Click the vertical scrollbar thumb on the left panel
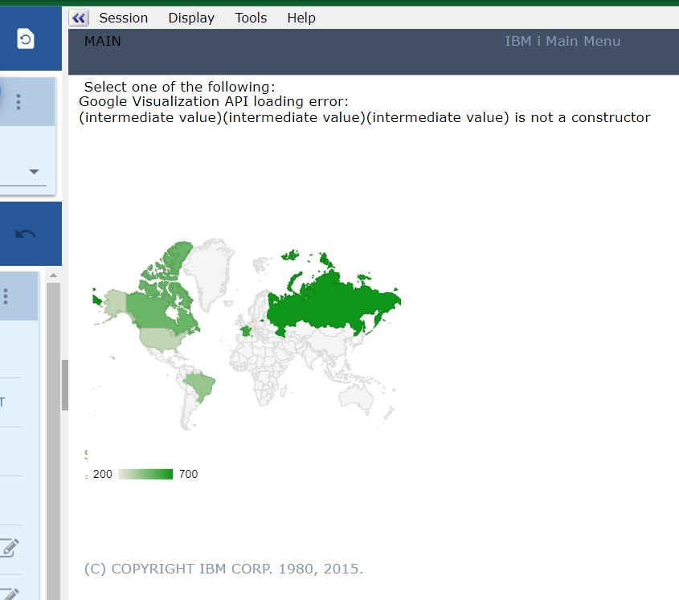The width and height of the screenshot is (679, 600). coord(65,385)
